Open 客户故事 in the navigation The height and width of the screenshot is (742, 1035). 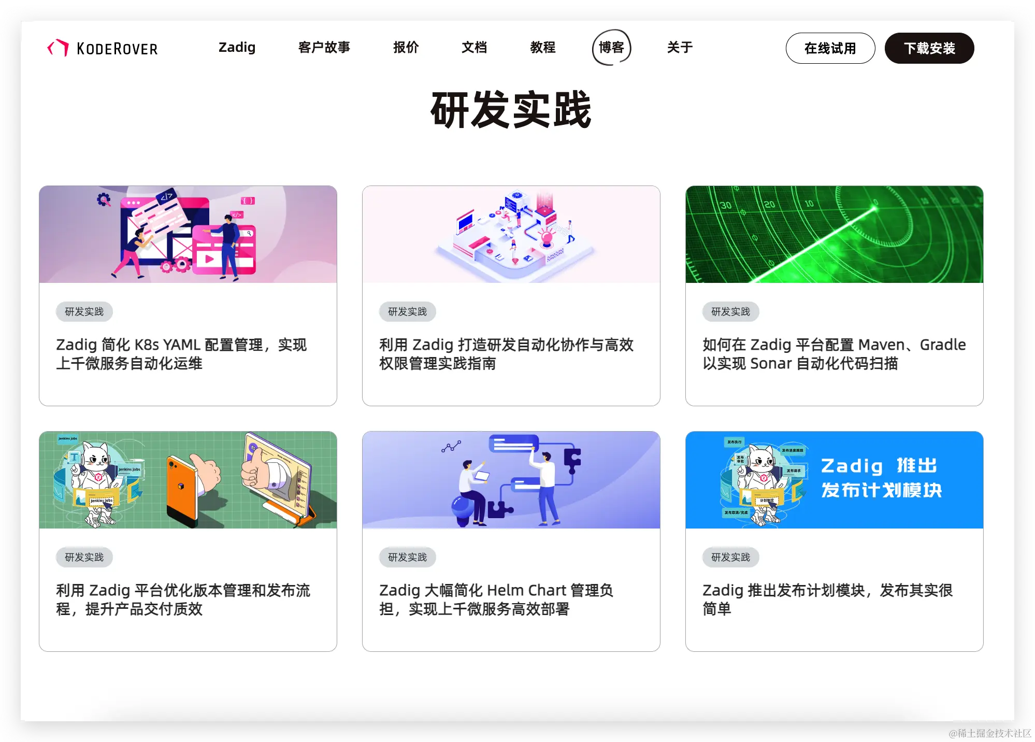coord(324,48)
